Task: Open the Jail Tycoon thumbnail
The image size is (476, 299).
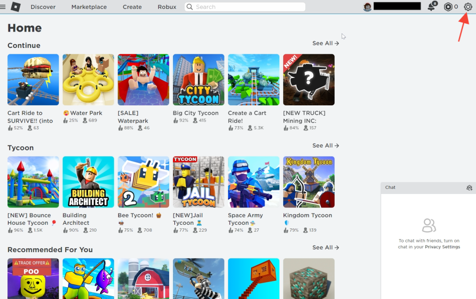Action: (198, 182)
